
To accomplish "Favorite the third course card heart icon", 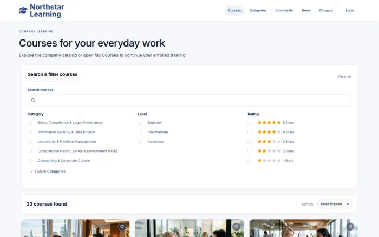I will click(x=350, y=227).
